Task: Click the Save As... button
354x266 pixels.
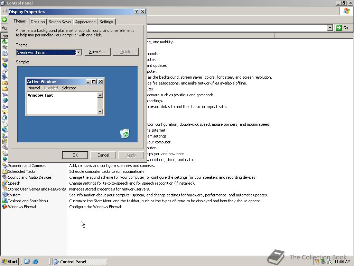Action: pos(97,52)
